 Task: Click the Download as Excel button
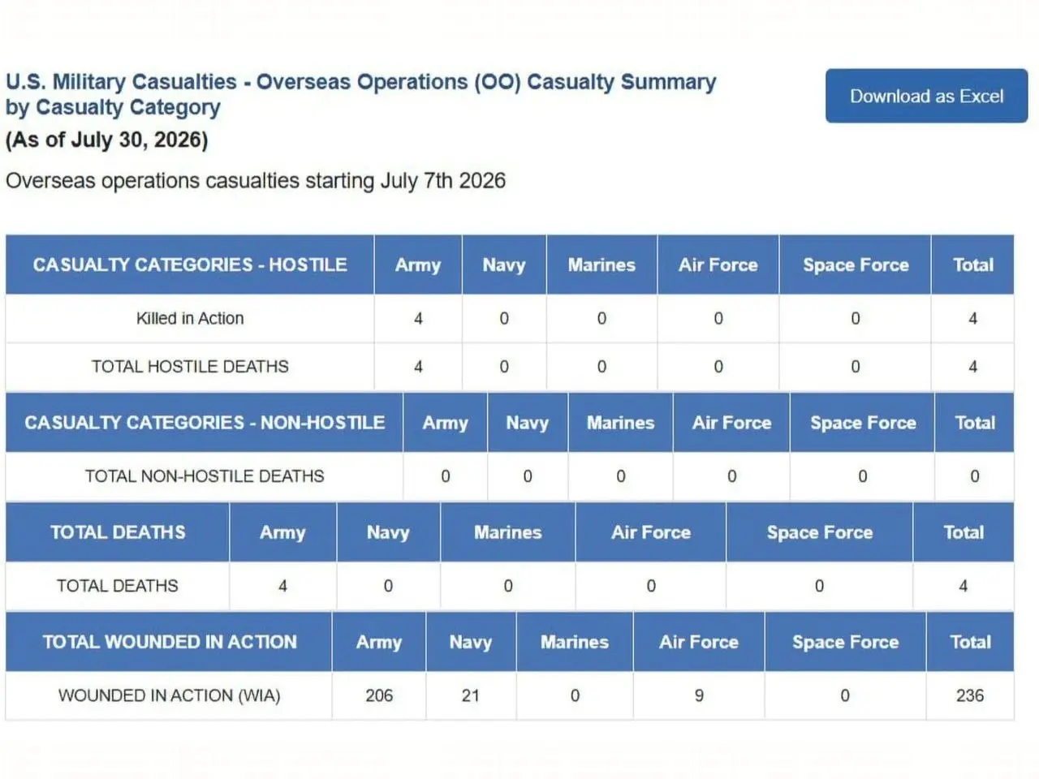click(x=926, y=96)
